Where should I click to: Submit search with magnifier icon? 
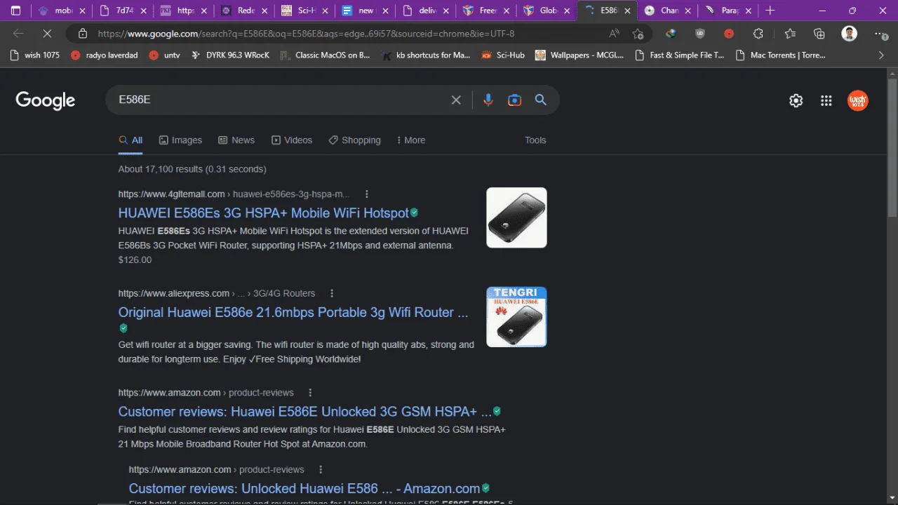(x=540, y=100)
